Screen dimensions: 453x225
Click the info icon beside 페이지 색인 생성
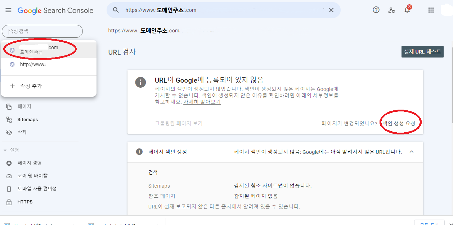139,152
